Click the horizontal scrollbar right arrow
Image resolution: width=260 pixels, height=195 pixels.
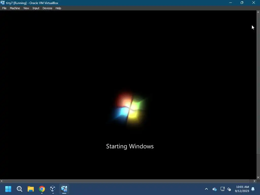click(255, 181)
